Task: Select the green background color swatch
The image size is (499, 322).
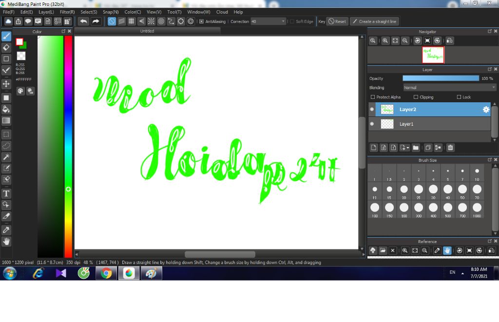Action: tap(24, 46)
